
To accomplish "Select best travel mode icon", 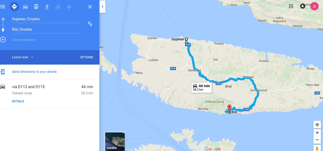I will [x=14, y=7].
